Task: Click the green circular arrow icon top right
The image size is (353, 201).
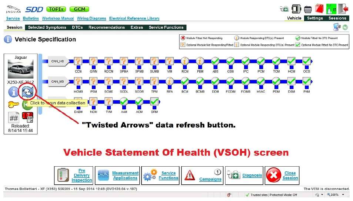Action: [x=345, y=27]
